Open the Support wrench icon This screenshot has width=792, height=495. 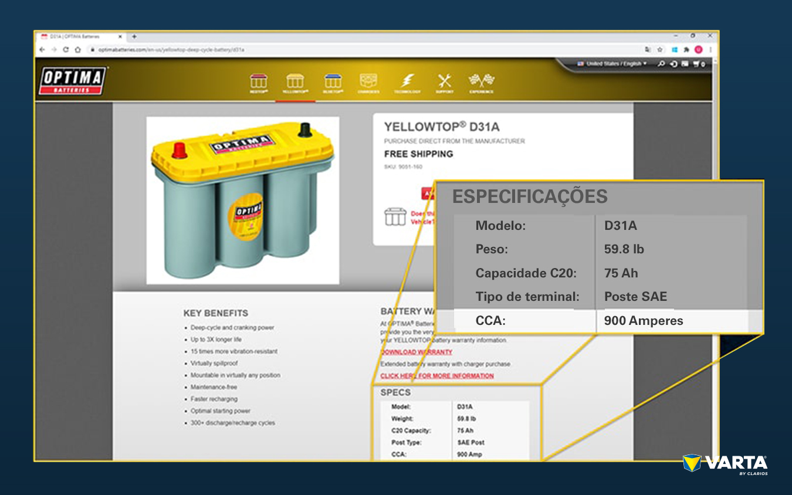pyautogui.click(x=445, y=83)
